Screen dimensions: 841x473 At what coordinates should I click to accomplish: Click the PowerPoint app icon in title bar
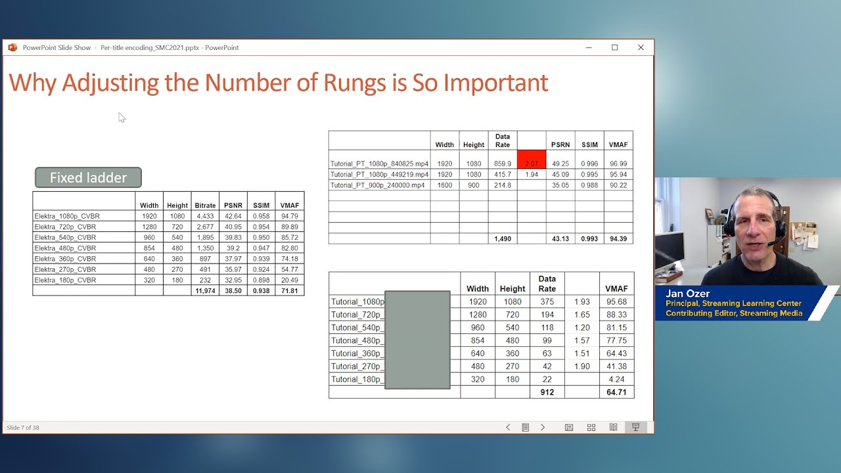click(12, 47)
